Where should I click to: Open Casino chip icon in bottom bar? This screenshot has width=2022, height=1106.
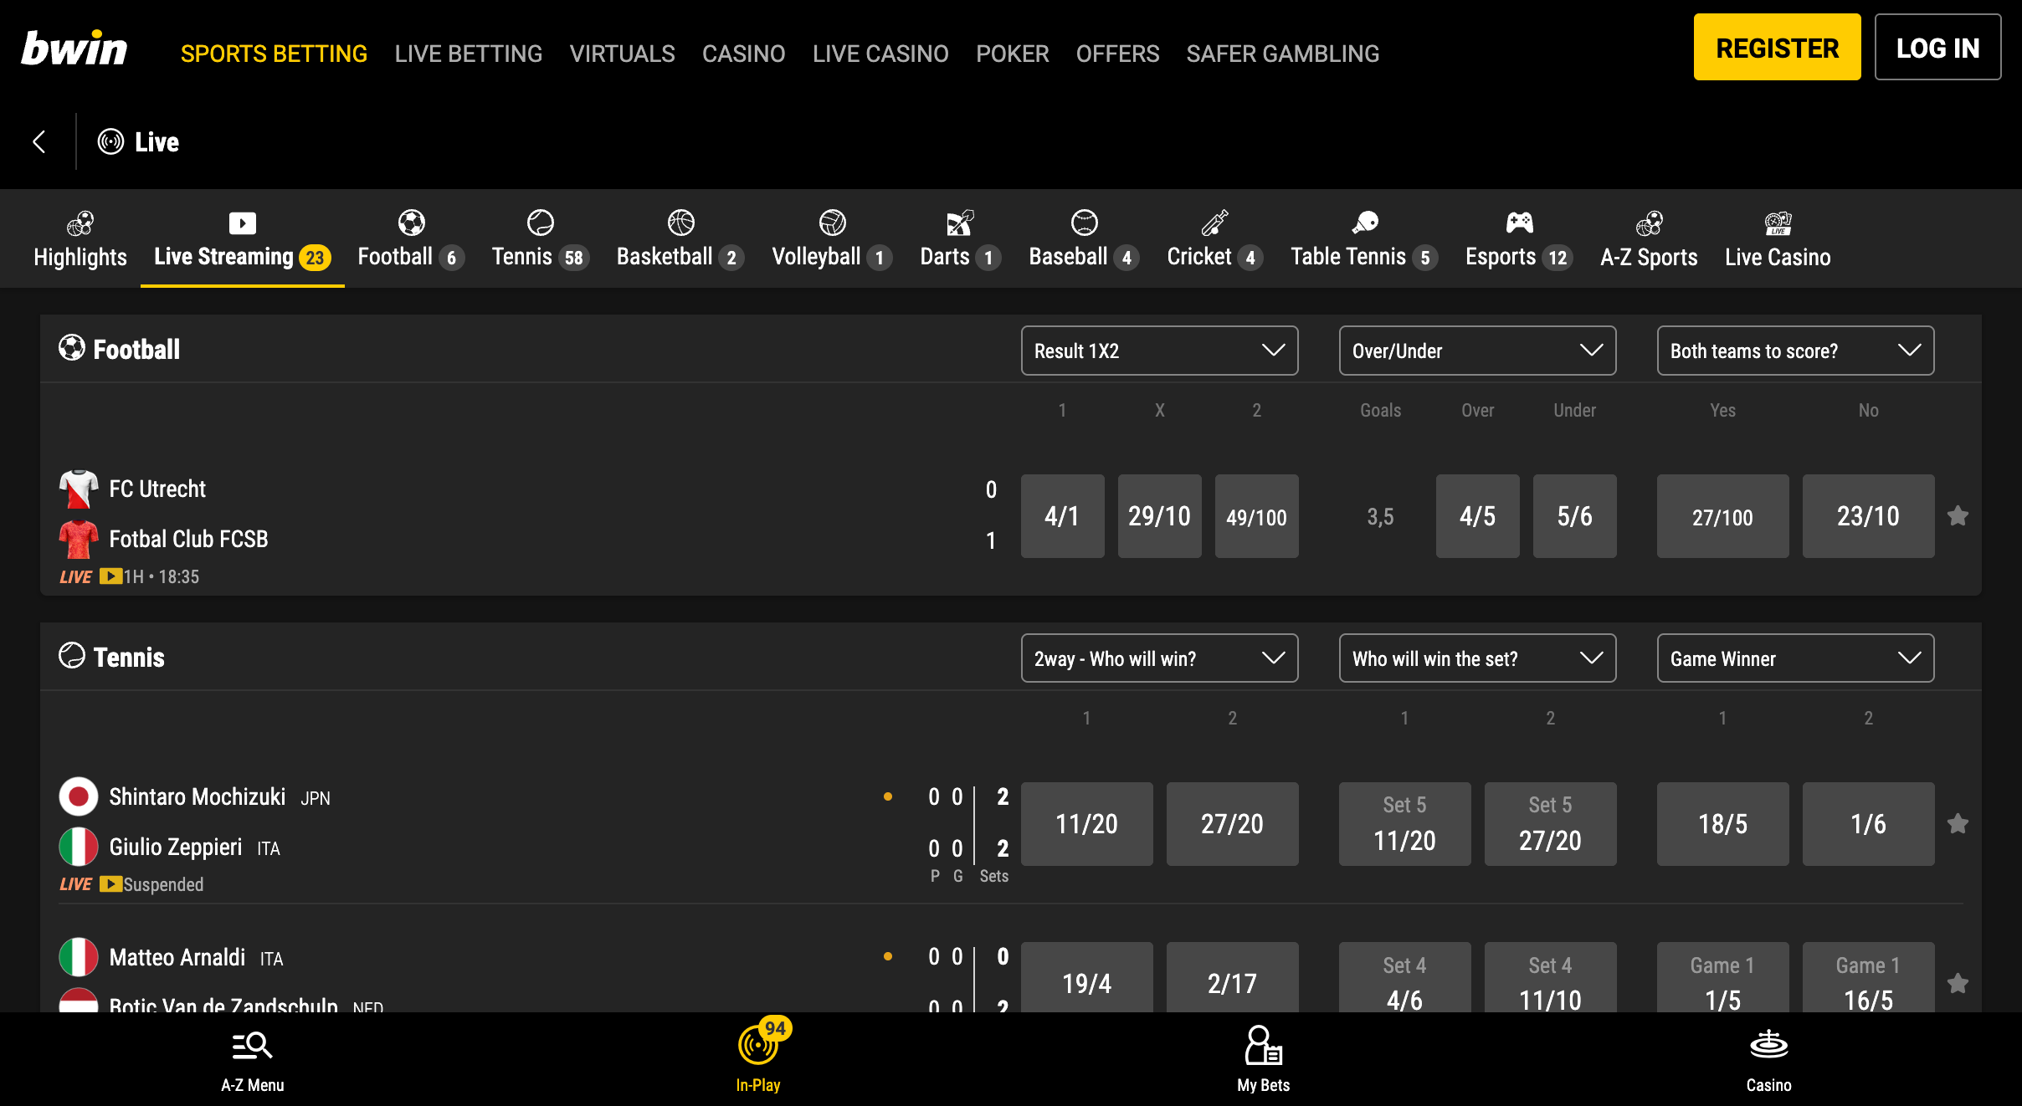pos(1768,1045)
